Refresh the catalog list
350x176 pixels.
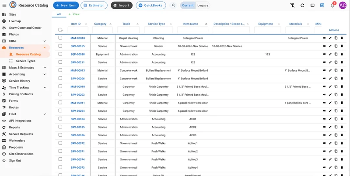pos(302,5)
